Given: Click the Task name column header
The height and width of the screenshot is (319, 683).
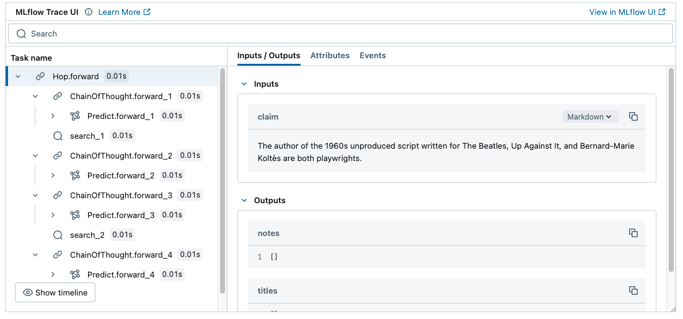Looking at the screenshot, I should pyautogui.click(x=32, y=58).
